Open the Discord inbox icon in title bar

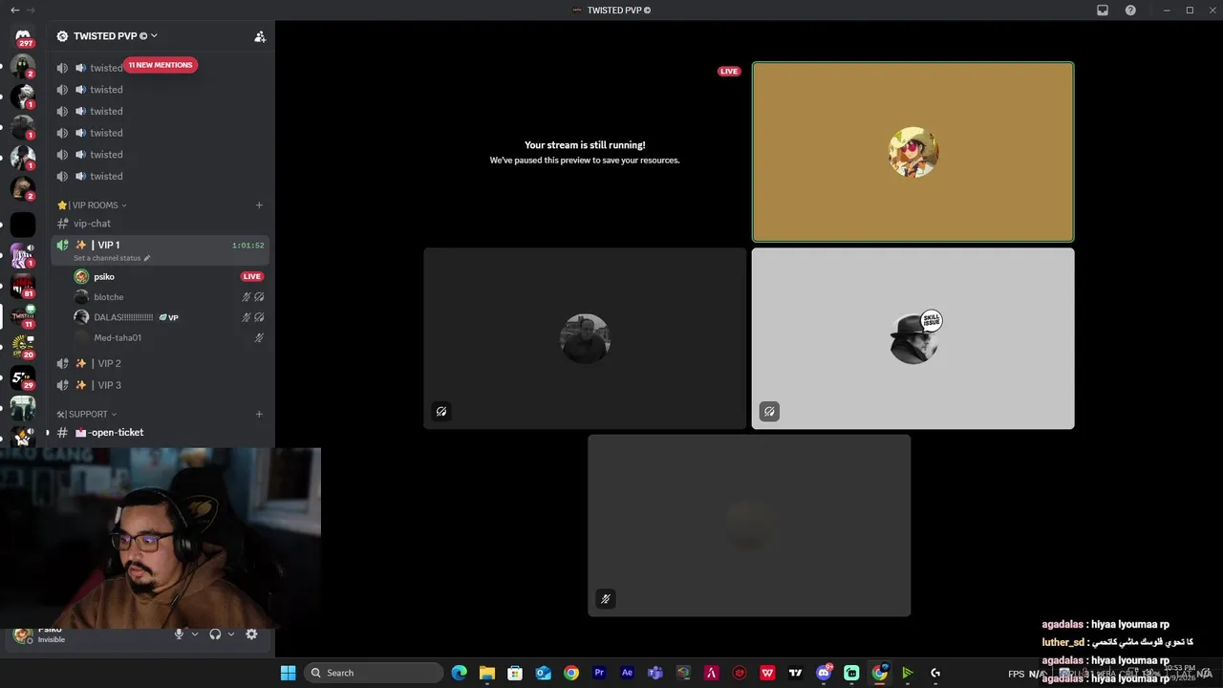tap(1103, 10)
